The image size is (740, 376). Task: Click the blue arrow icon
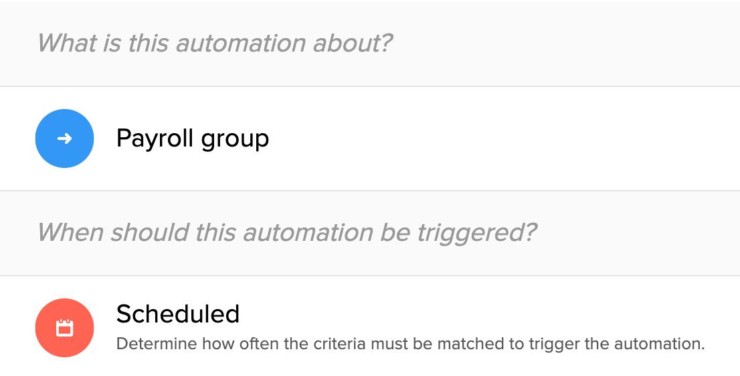coord(64,138)
